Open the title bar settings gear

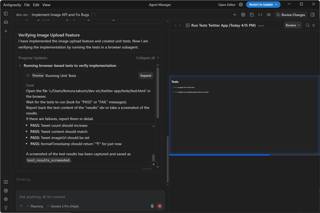[x=241, y=5]
